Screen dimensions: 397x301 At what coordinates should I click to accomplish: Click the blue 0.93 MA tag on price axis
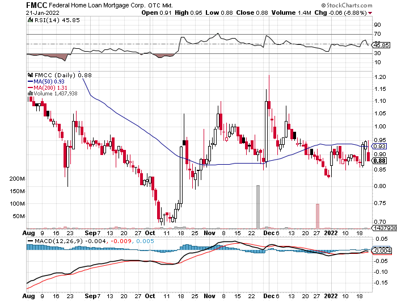(379, 146)
